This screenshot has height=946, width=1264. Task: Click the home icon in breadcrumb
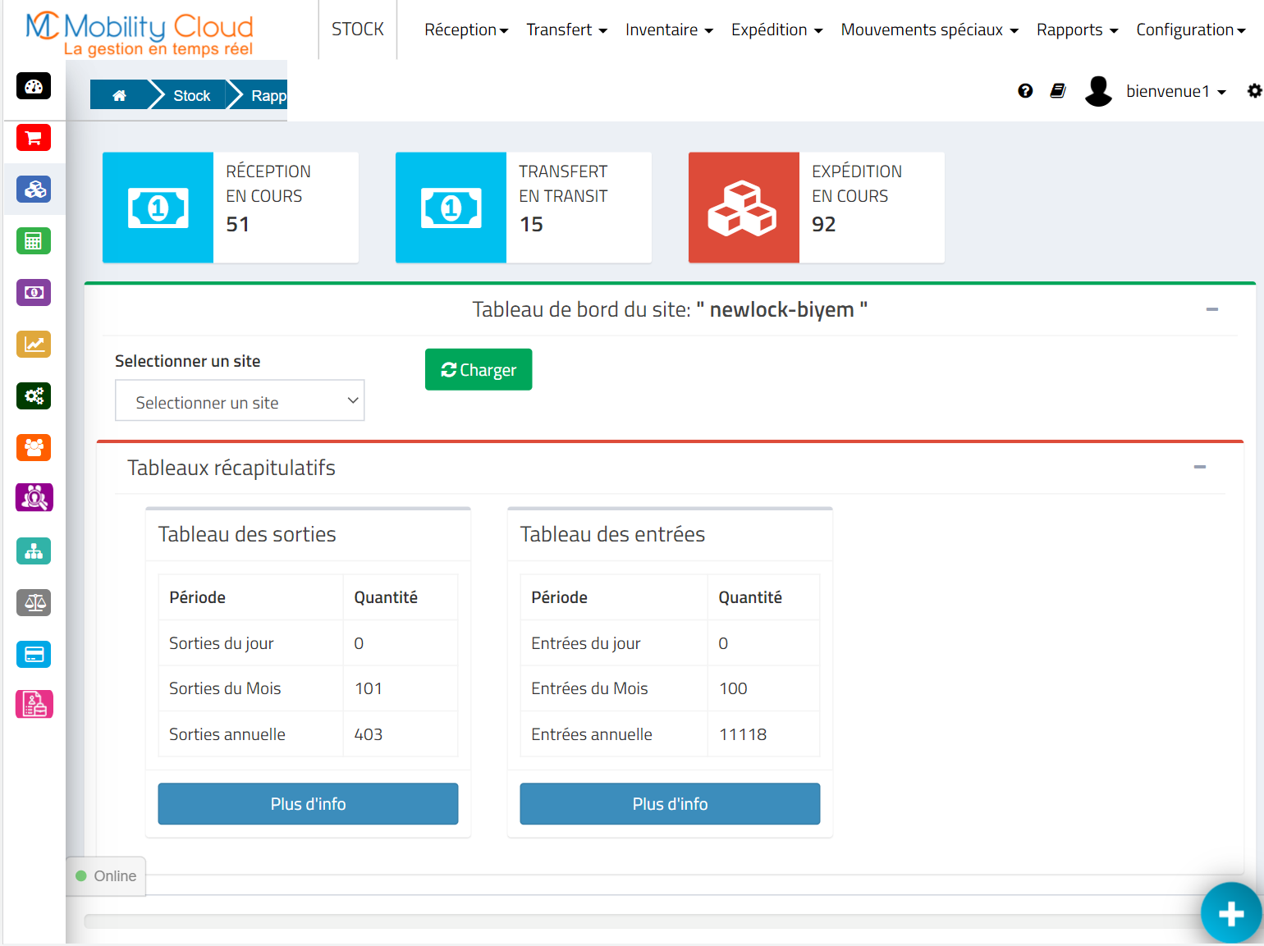(x=119, y=96)
